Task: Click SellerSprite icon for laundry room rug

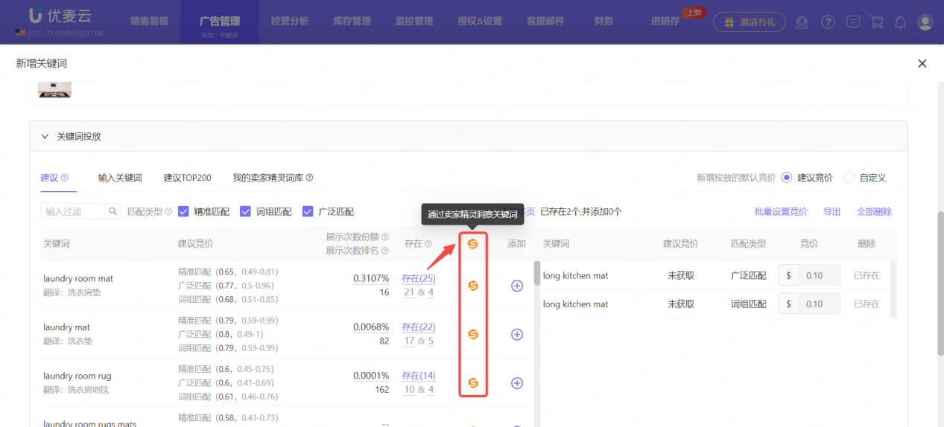Action: (472, 383)
